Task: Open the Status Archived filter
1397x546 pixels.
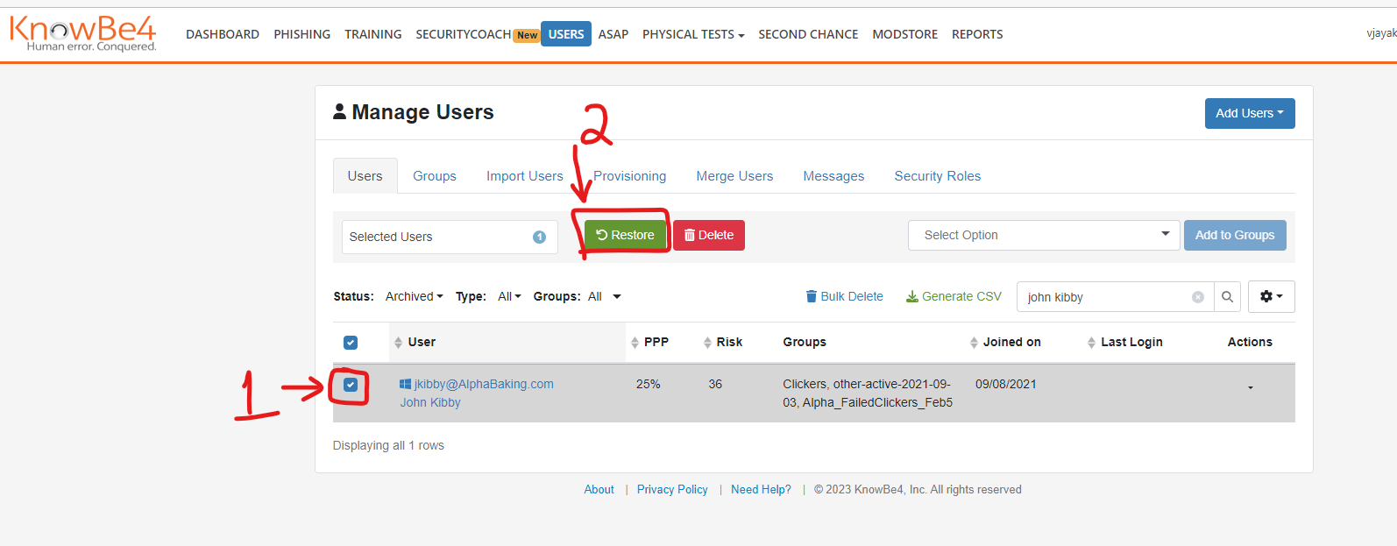Action: [x=414, y=296]
